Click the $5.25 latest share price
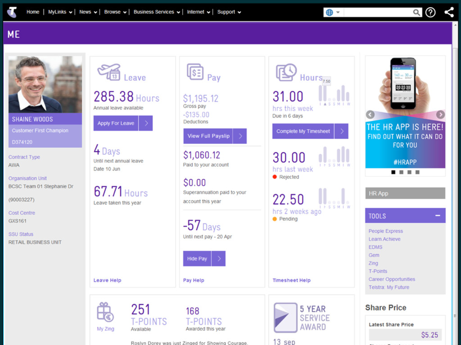Image resolution: width=461 pixels, height=345 pixels. point(429,335)
